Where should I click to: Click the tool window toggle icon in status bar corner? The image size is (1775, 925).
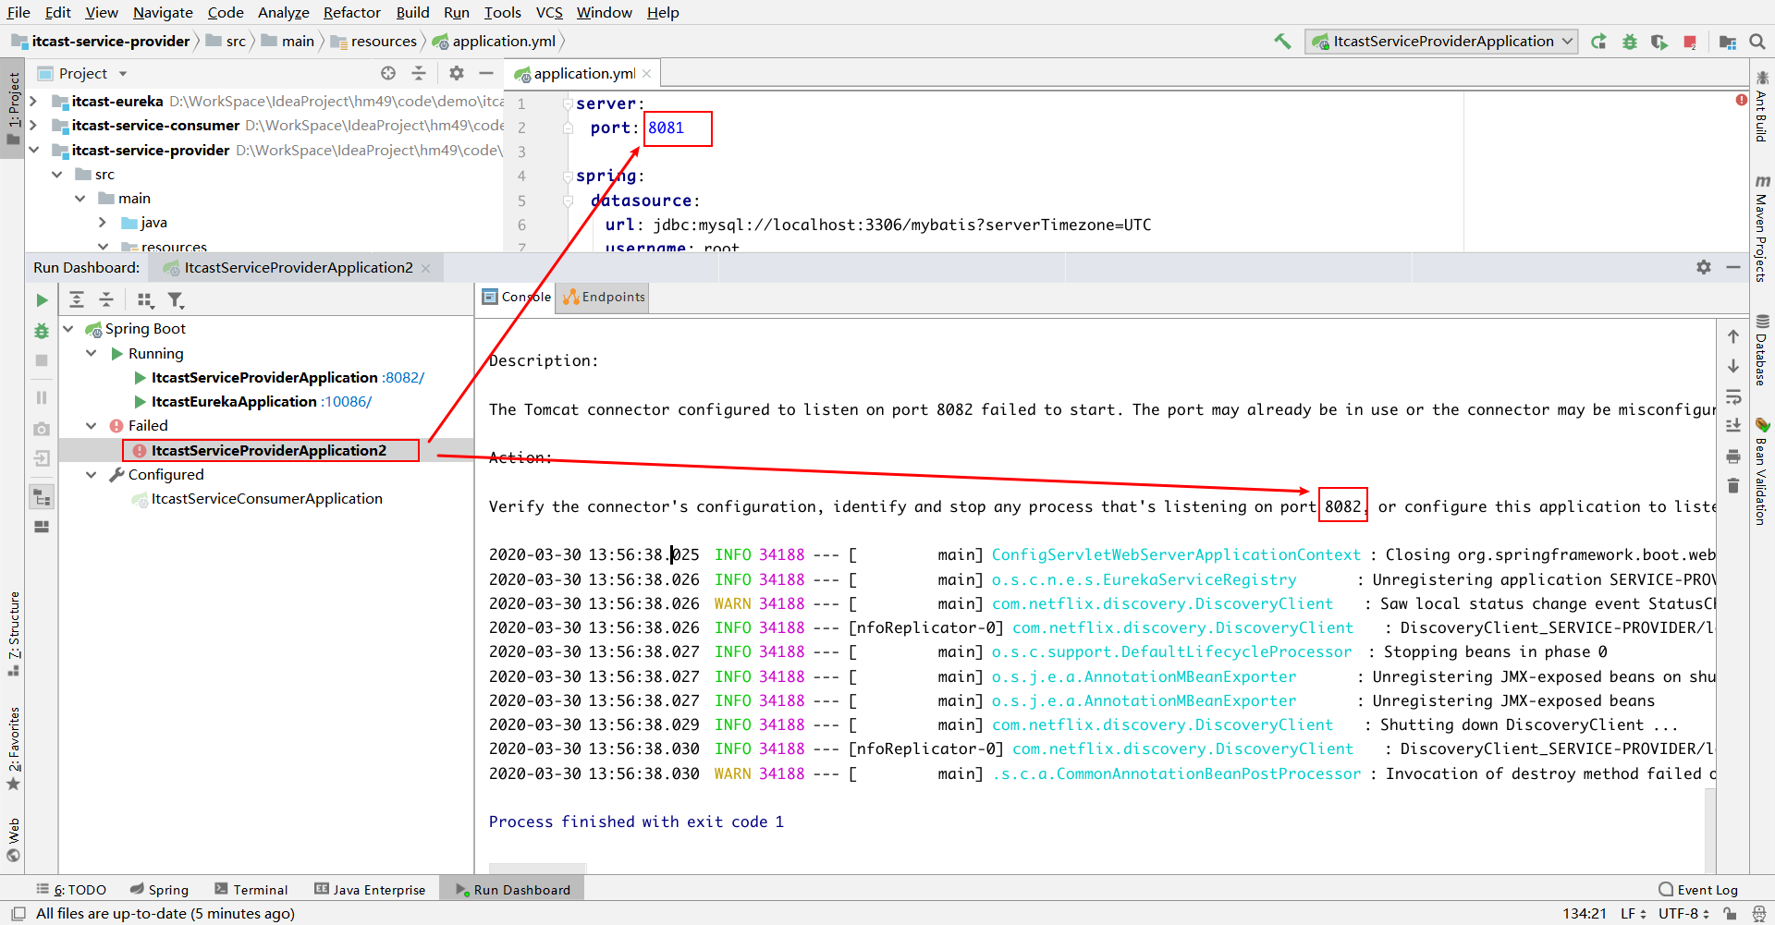click(18, 913)
